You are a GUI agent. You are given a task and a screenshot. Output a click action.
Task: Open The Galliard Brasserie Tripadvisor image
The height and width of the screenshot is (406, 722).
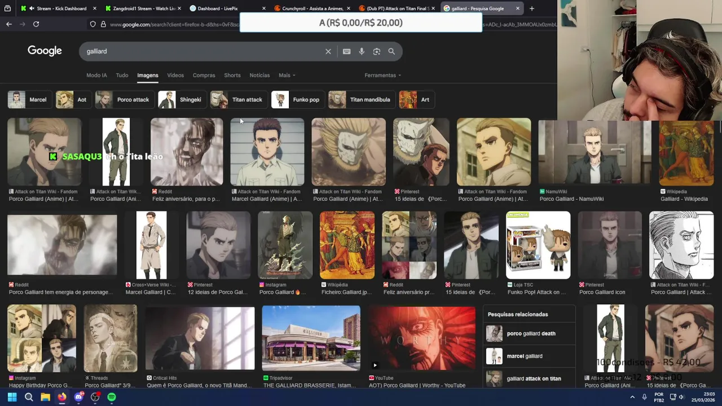(311, 338)
